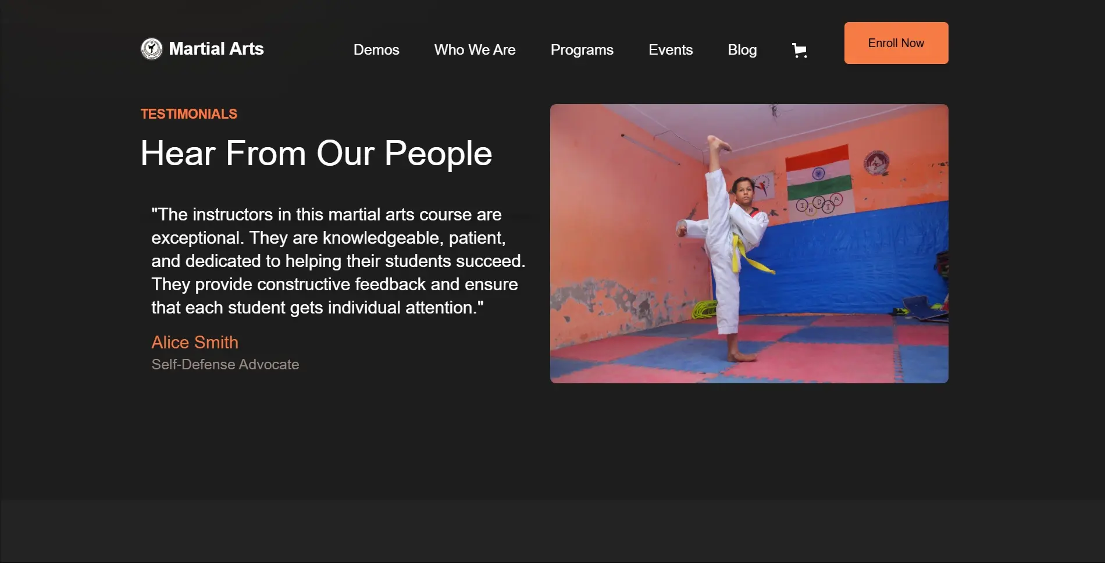Open the Events navigation link
Image resolution: width=1105 pixels, height=563 pixels.
[x=671, y=50]
